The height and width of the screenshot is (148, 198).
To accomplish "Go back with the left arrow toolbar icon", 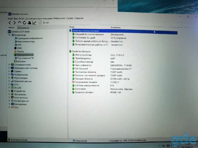I will pyautogui.click(x=10, y=23).
